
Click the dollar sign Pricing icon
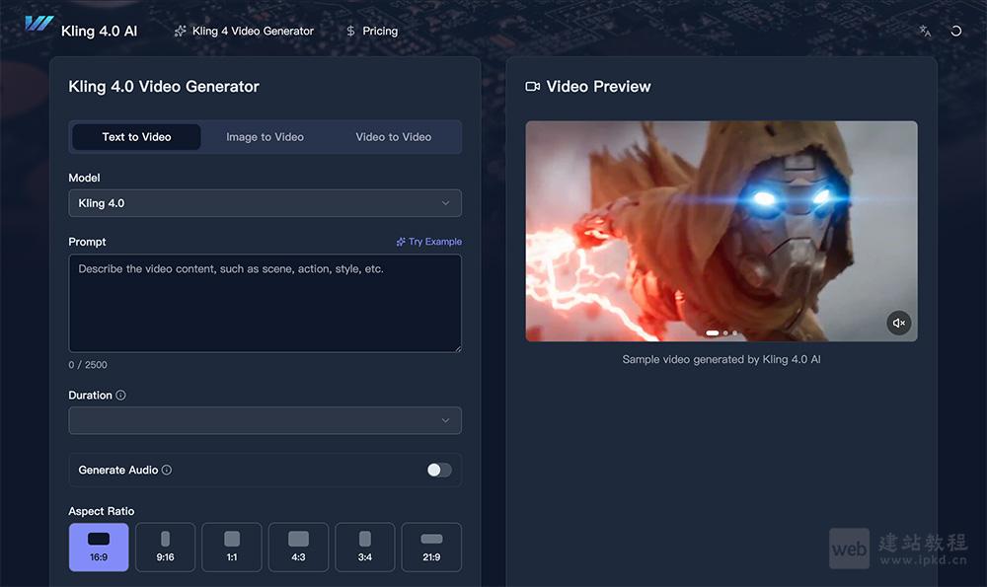[x=350, y=31]
